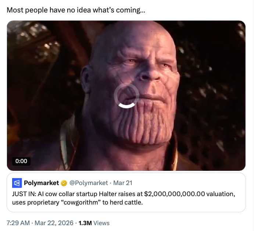This screenshot has height=231, width=254.
Task: Click the Mar 22, 2026 post date
Action: (55, 223)
